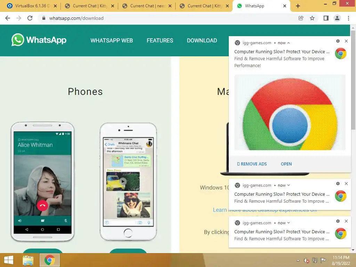Screen dimensions: 356x267
Task: Click the Chrome icon in the middle notification
Action: point(341,196)
